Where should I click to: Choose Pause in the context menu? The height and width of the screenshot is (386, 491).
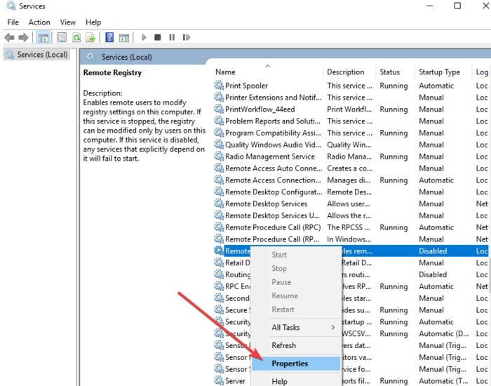pos(296,282)
